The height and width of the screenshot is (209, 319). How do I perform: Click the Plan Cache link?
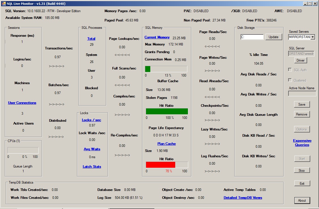pos(166,144)
